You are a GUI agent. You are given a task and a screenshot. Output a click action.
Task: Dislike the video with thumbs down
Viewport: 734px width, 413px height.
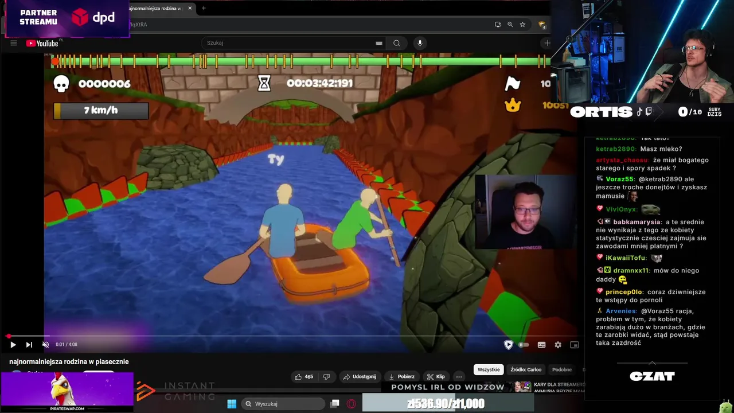click(326, 377)
